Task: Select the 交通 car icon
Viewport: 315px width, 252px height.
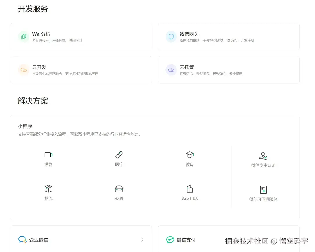Action: tap(119, 189)
